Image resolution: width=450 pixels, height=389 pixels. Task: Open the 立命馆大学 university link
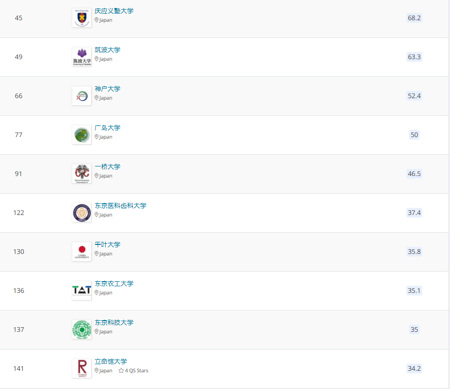coord(111,362)
